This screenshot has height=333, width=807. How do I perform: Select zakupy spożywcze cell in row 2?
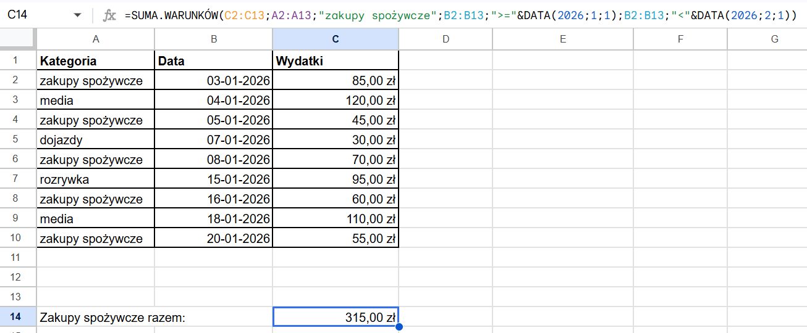[x=96, y=81]
